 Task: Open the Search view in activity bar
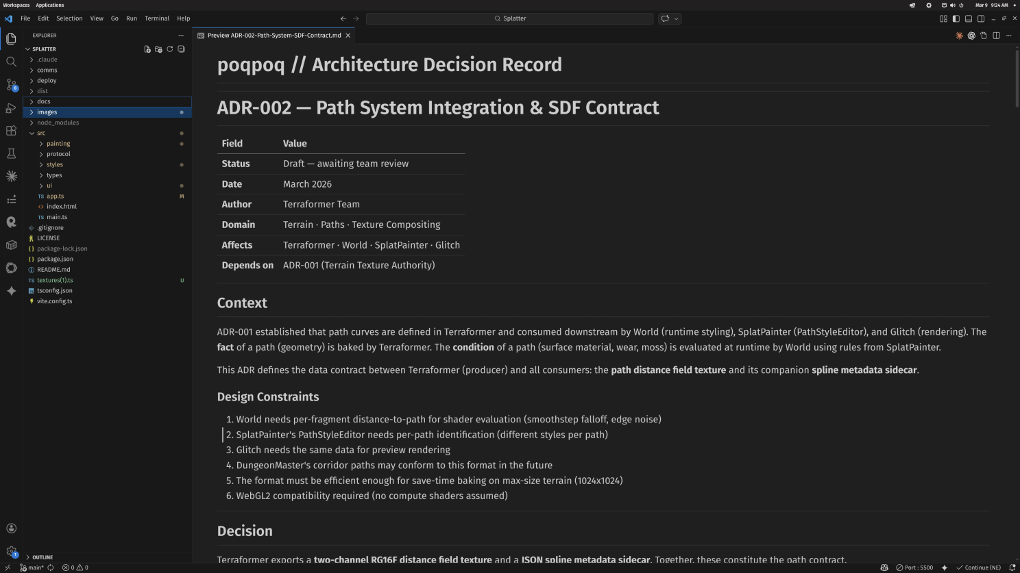click(11, 62)
